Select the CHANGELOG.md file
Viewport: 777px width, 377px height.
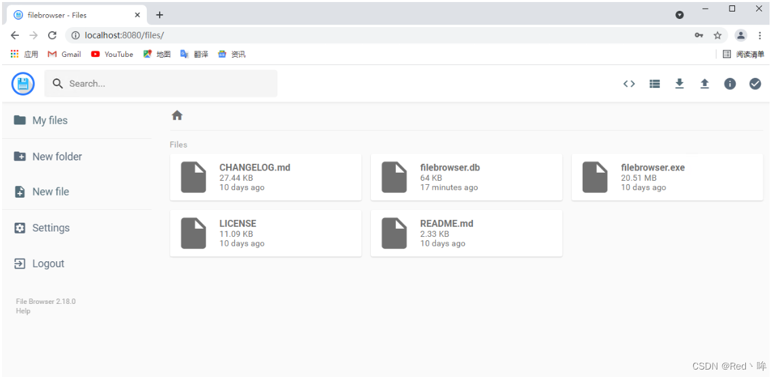click(x=265, y=177)
